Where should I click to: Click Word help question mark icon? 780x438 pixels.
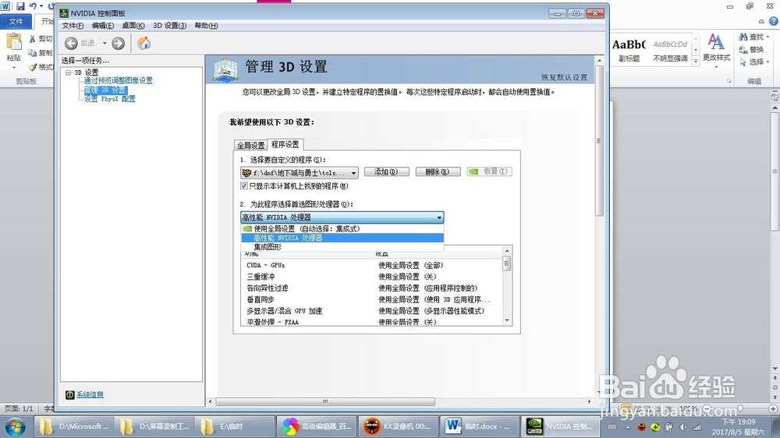tap(774, 21)
